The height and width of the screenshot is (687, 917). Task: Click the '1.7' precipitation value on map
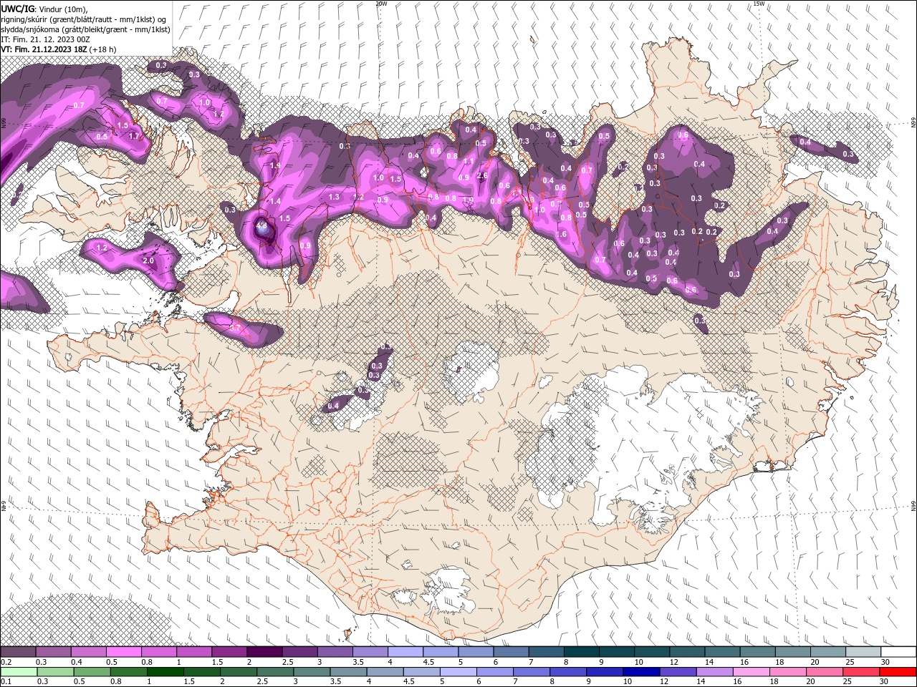133,136
